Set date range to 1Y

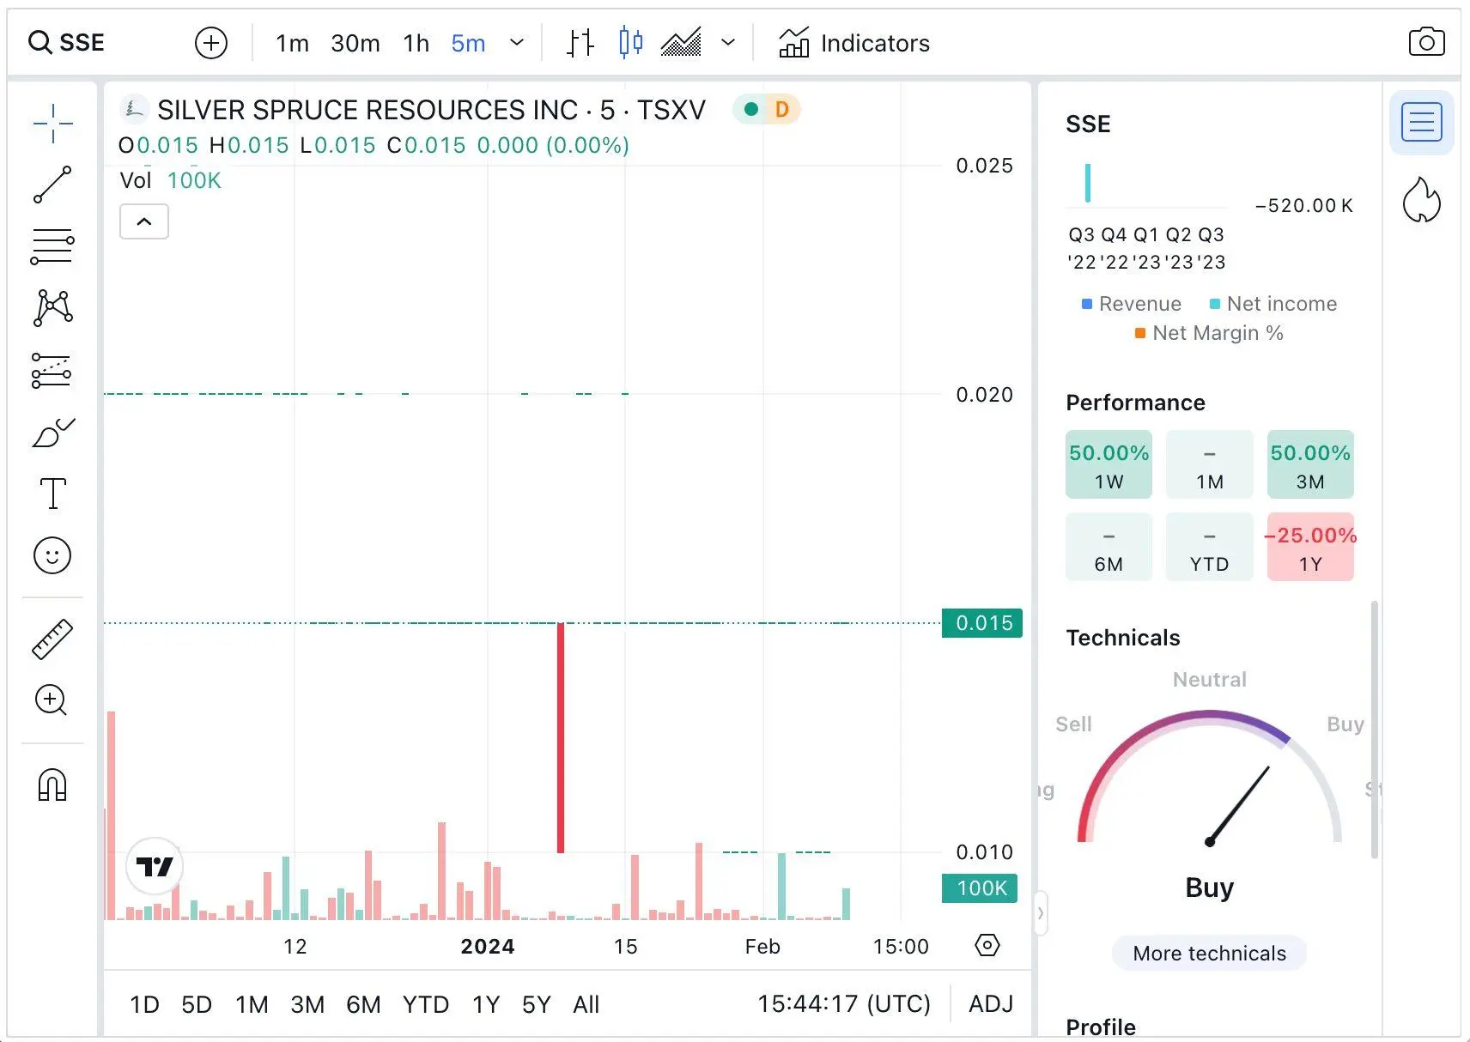(486, 1004)
